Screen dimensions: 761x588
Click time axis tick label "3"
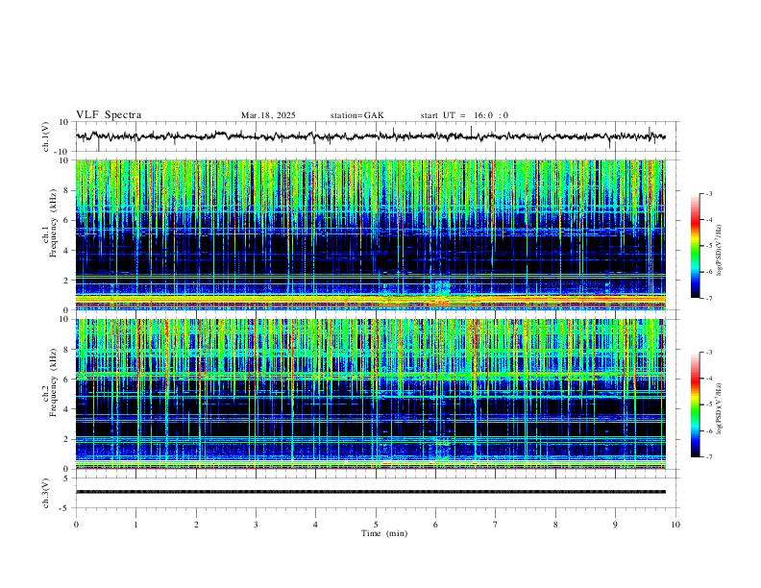pyautogui.click(x=256, y=525)
